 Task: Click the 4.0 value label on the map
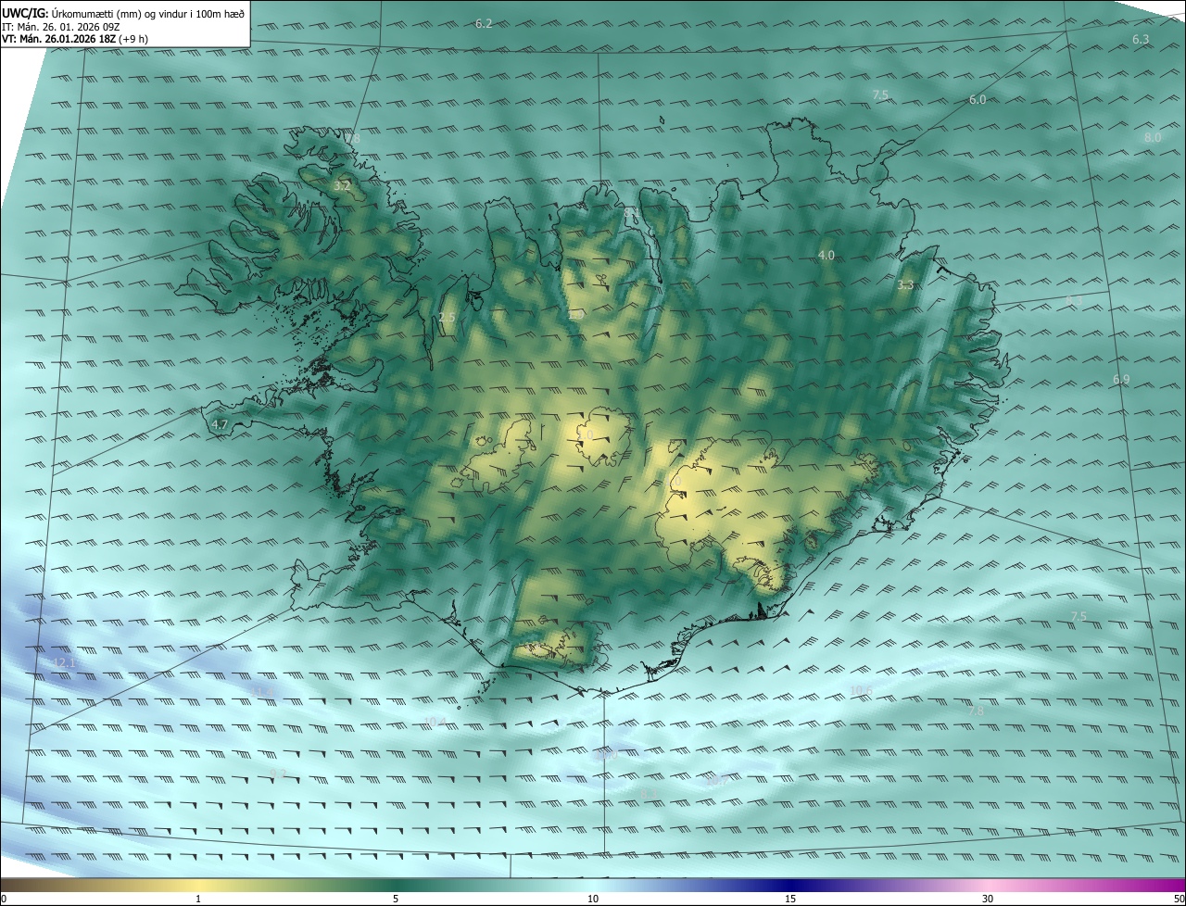click(826, 255)
